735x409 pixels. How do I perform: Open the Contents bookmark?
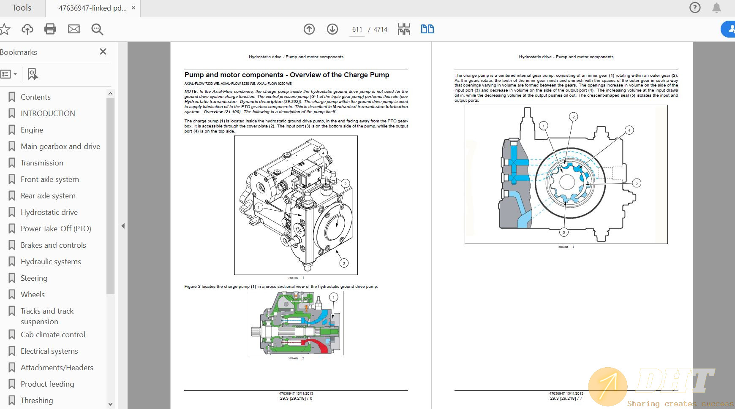(x=35, y=97)
